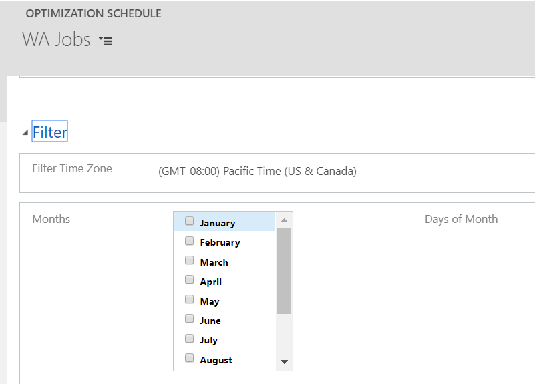Collapse the Filter section triangle
This screenshot has height=384, width=535.
click(25, 133)
